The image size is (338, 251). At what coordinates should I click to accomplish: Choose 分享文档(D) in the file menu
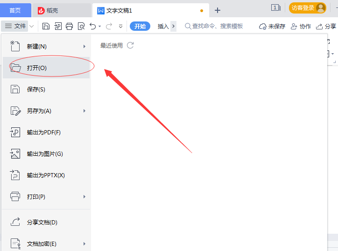pyautogui.click(x=46, y=223)
